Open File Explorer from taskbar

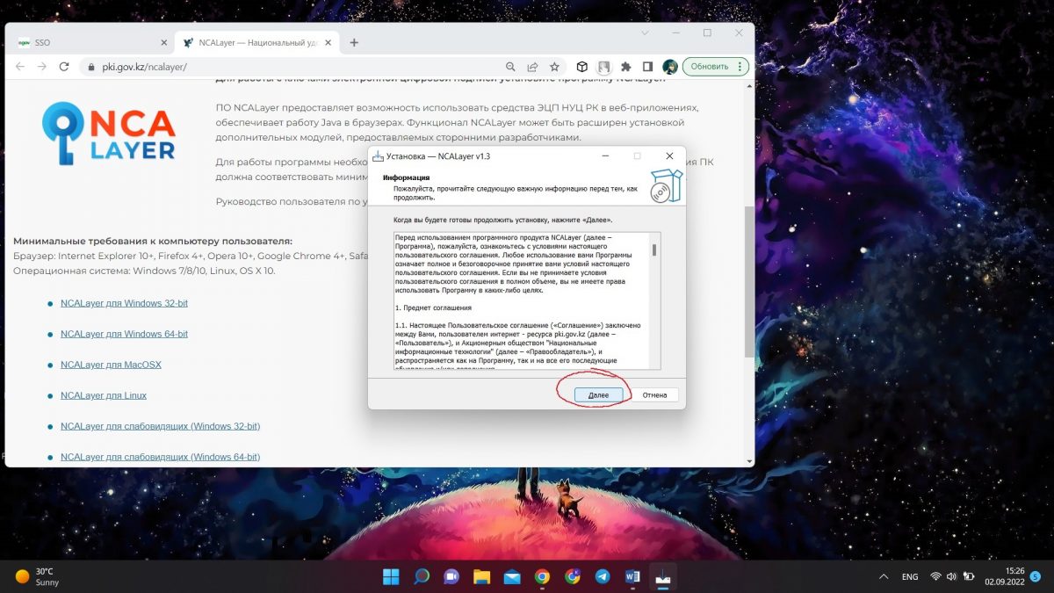(x=481, y=576)
